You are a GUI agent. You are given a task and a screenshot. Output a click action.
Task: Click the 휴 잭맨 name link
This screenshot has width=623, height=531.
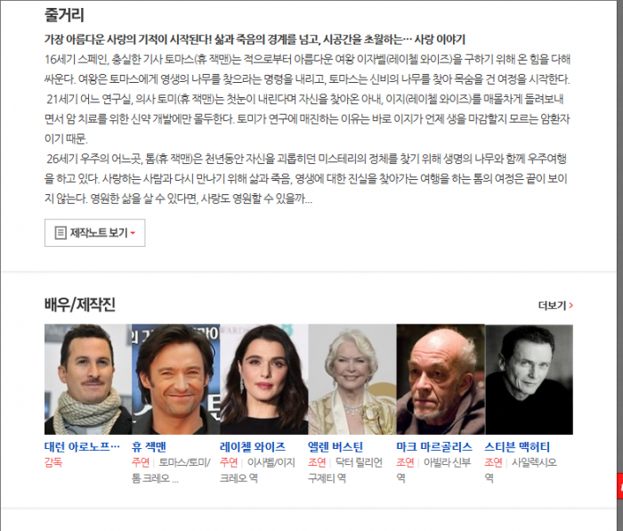tap(149, 446)
